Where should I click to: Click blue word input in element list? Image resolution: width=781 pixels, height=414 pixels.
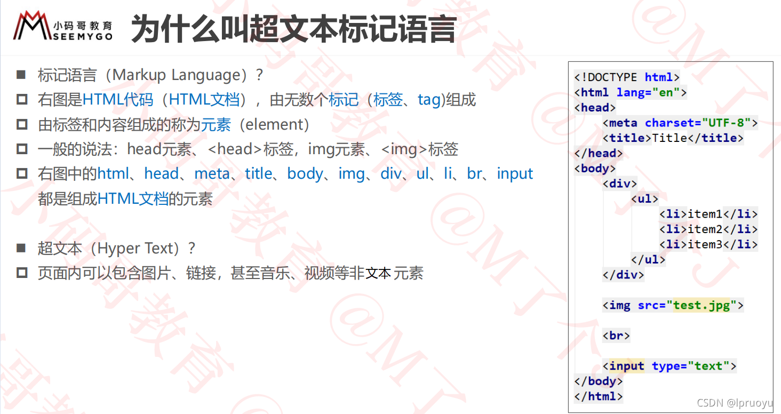515,174
